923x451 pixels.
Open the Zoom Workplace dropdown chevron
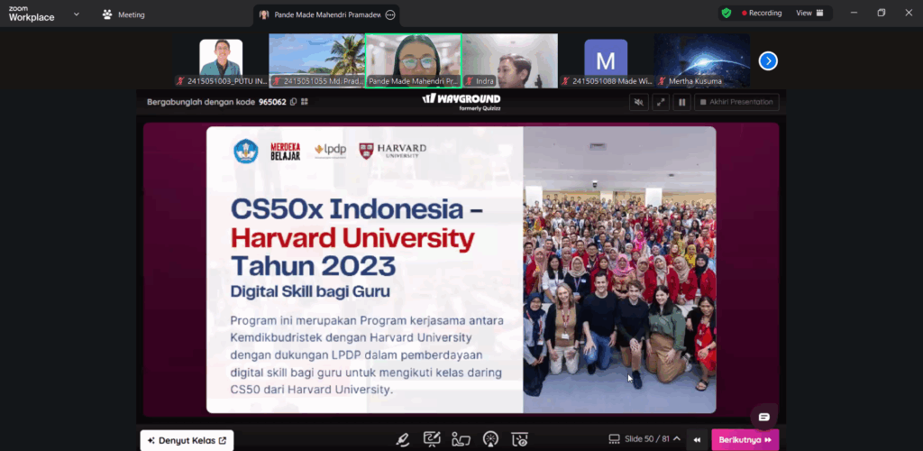tap(76, 14)
